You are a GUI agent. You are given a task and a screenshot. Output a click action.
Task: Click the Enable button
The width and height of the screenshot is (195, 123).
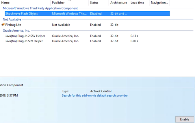(185, 120)
